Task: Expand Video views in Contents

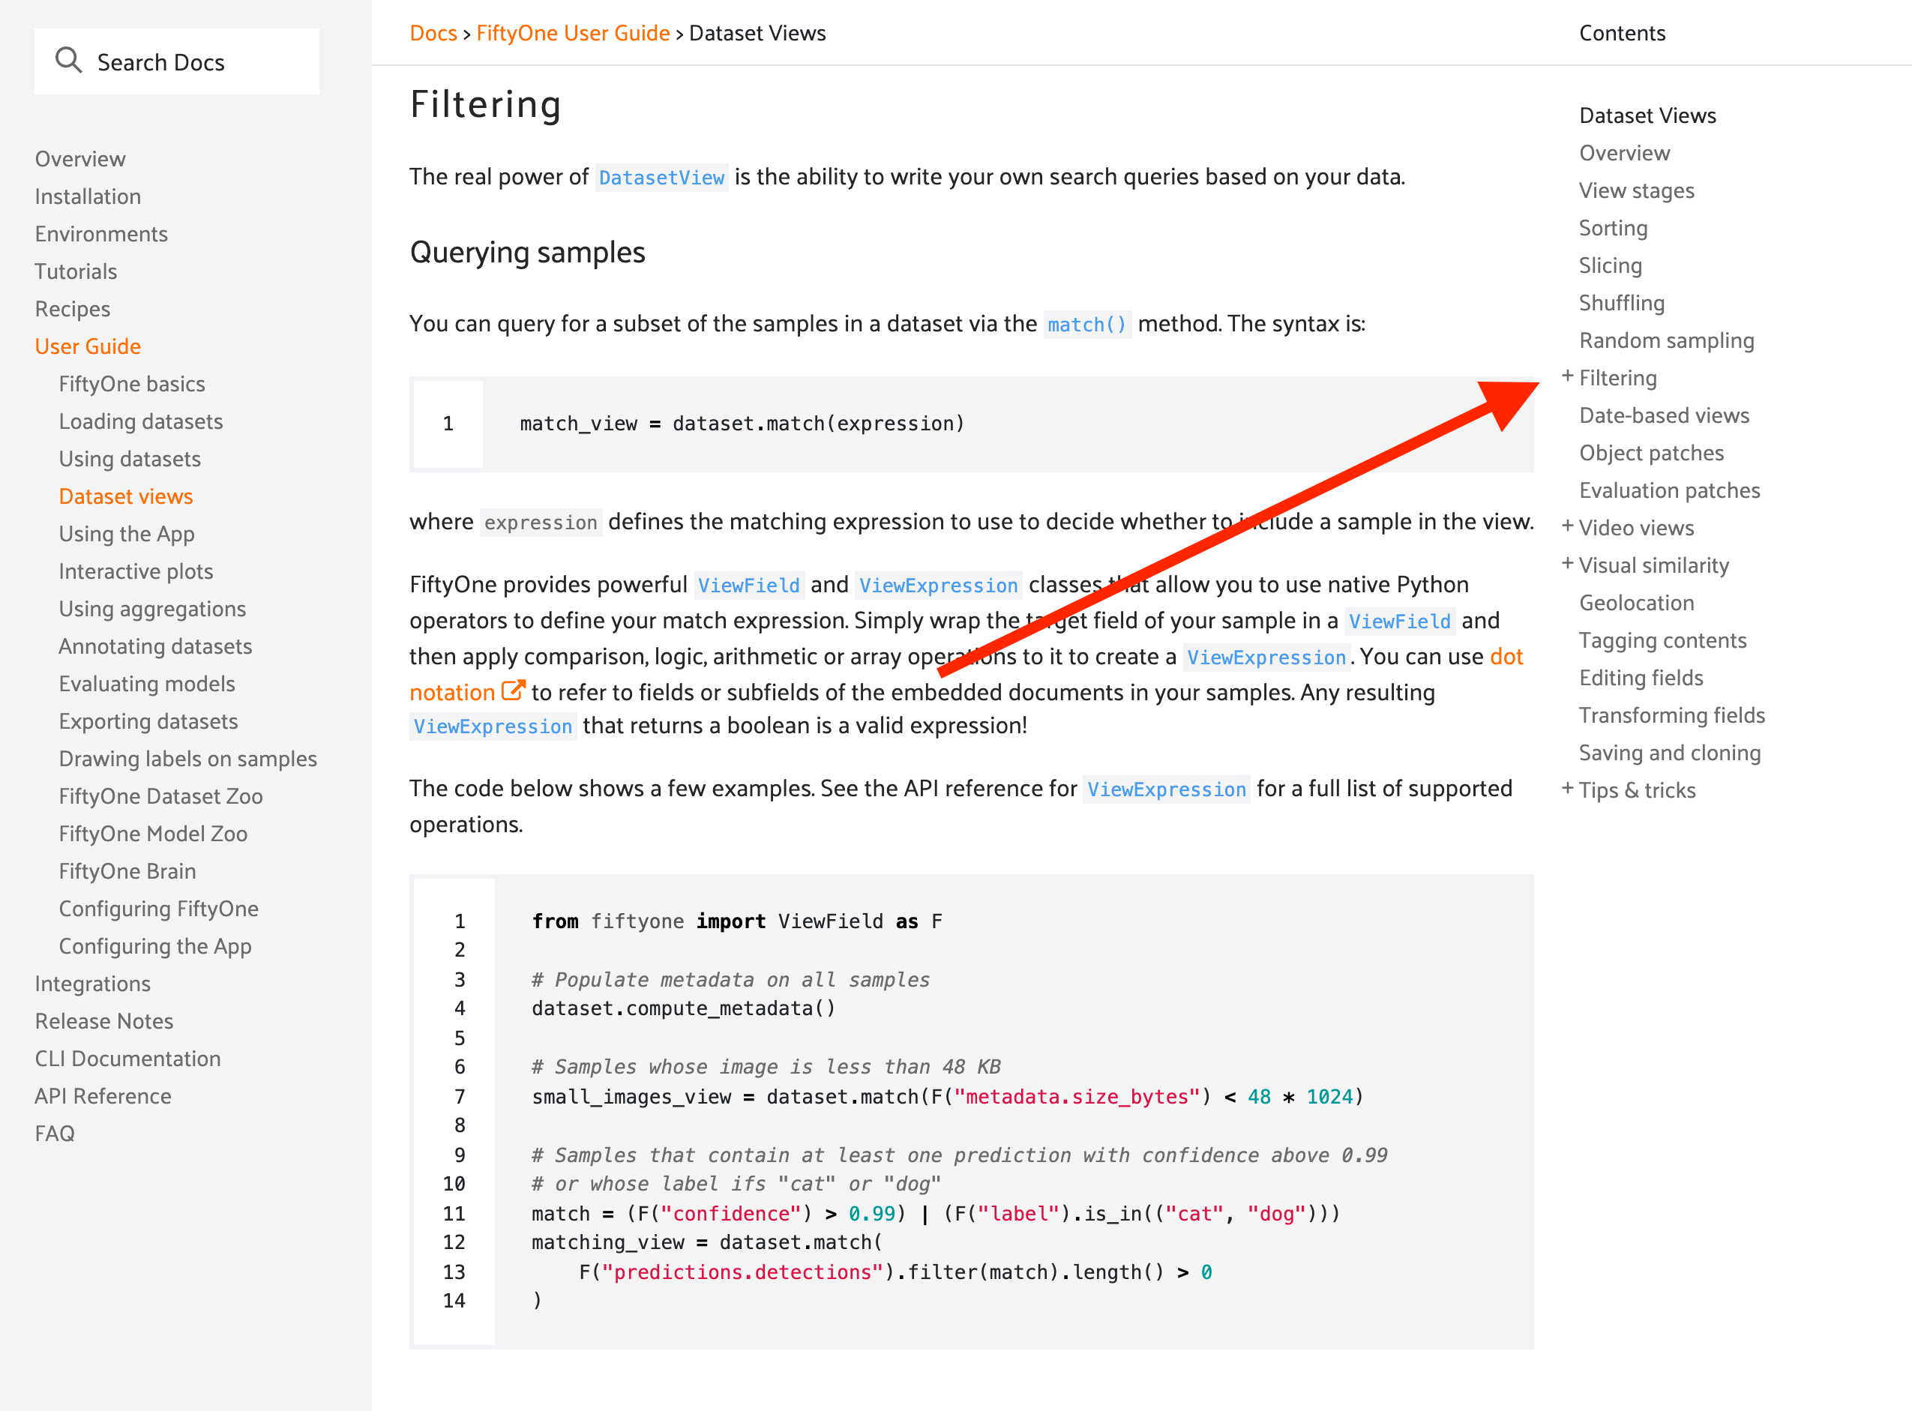Action: tap(1567, 526)
